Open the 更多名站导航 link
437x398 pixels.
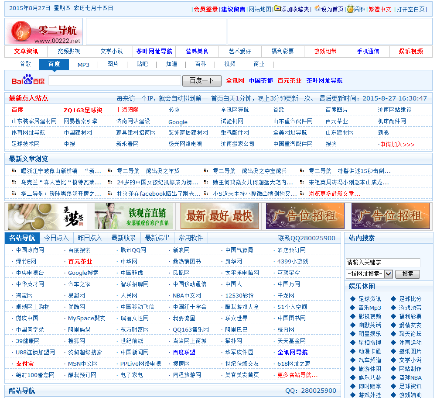tap(297, 375)
